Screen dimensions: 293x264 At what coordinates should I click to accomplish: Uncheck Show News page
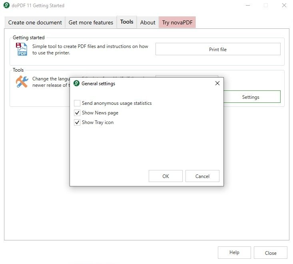[x=77, y=113]
